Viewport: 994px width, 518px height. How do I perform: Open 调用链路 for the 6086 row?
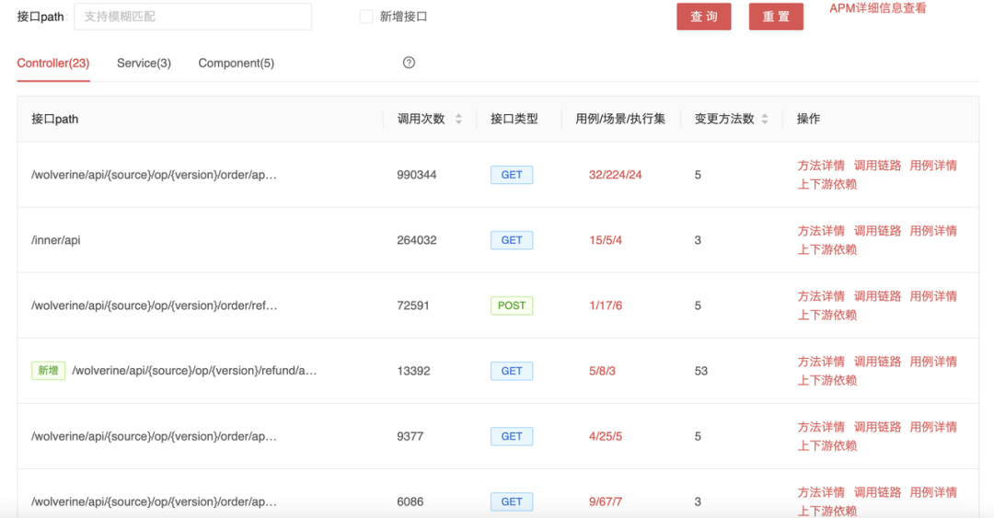pyautogui.click(x=877, y=492)
